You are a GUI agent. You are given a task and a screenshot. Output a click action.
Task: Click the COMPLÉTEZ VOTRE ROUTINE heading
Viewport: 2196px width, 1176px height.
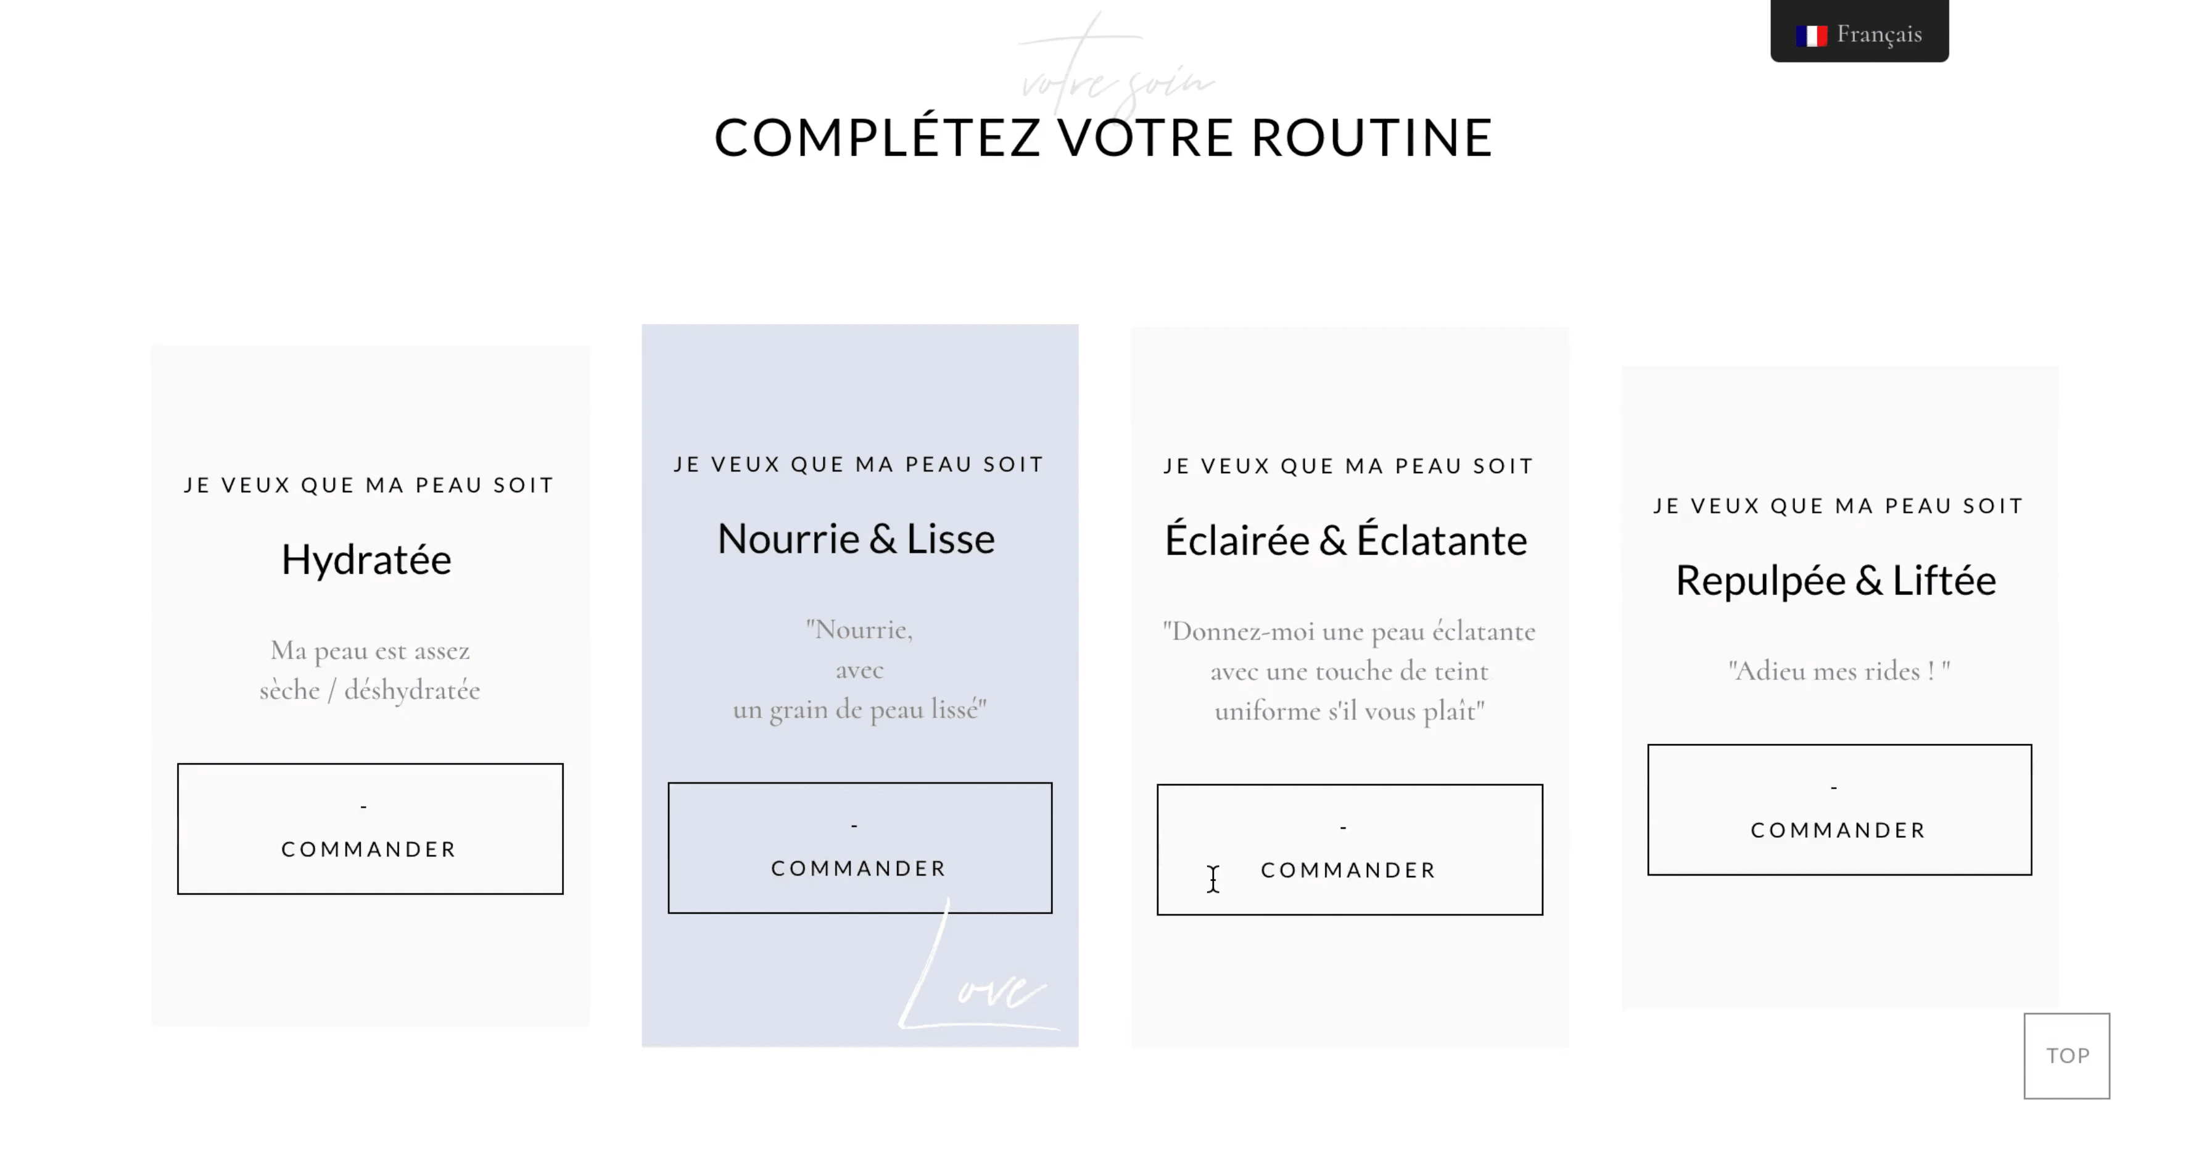tap(1103, 138)
